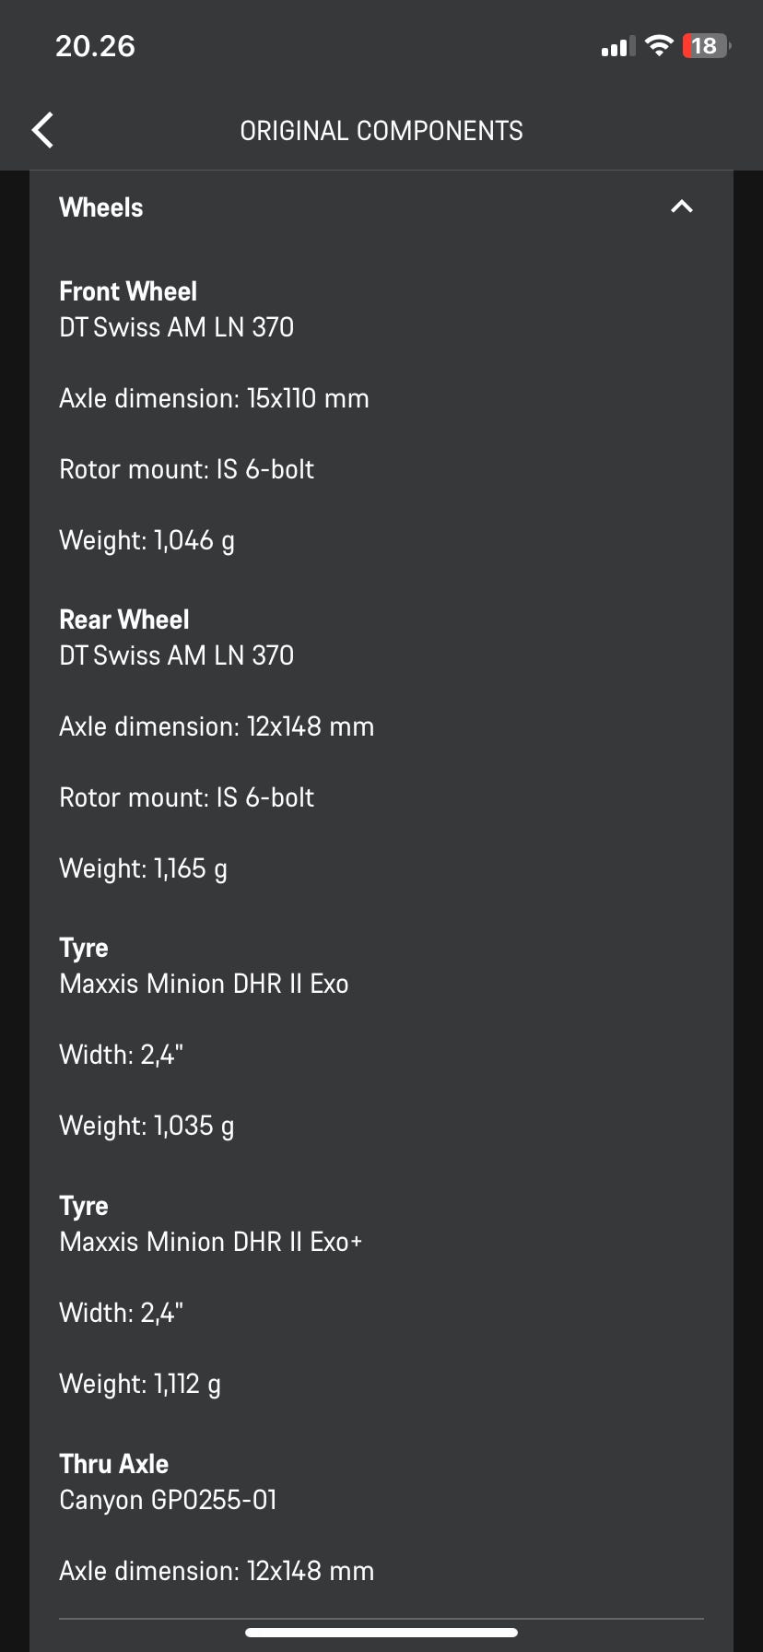Tap Maxxis Minion DHR II Exo+ tyre
The height and width of the screenshot is (1652, 763).
tap(210, 1242)
